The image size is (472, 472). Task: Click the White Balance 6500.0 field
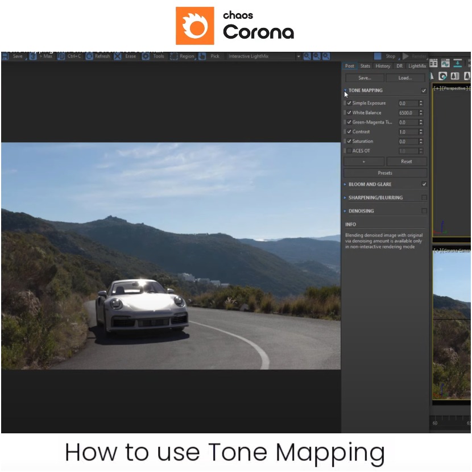click(408, 113)
